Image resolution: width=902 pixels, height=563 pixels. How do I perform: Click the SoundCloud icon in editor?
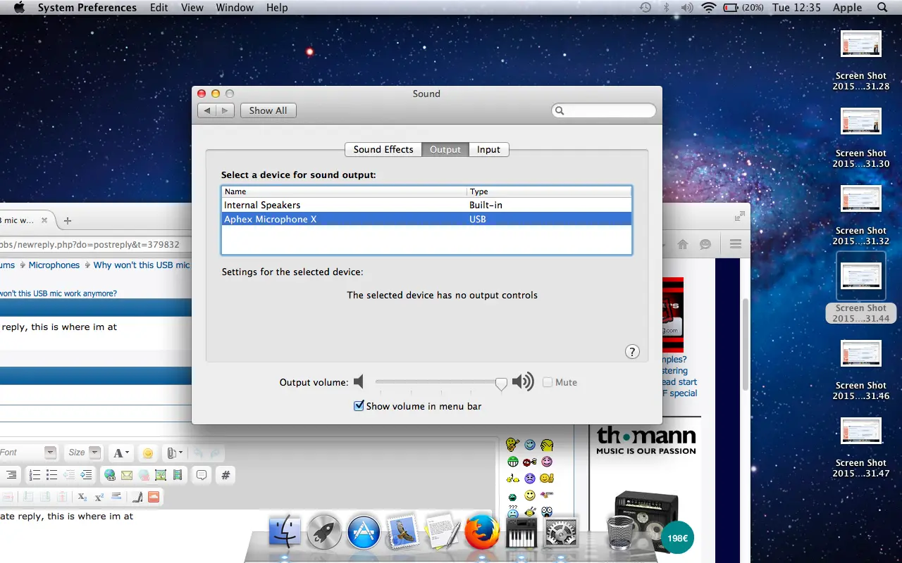tap(154, 497)
